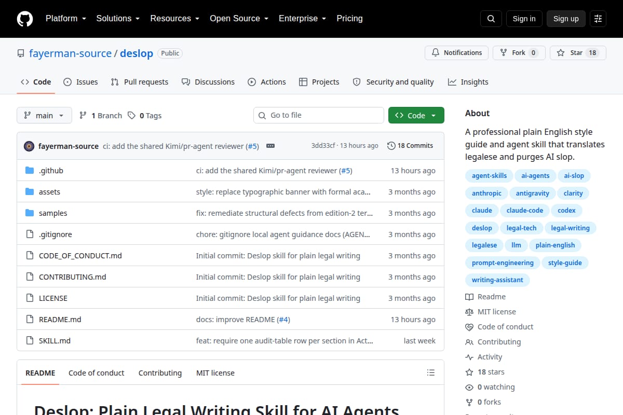The height and width of the screenshot is (415, 623).
Task: Expand the Platform menu
Action: (x=66, y=18)
